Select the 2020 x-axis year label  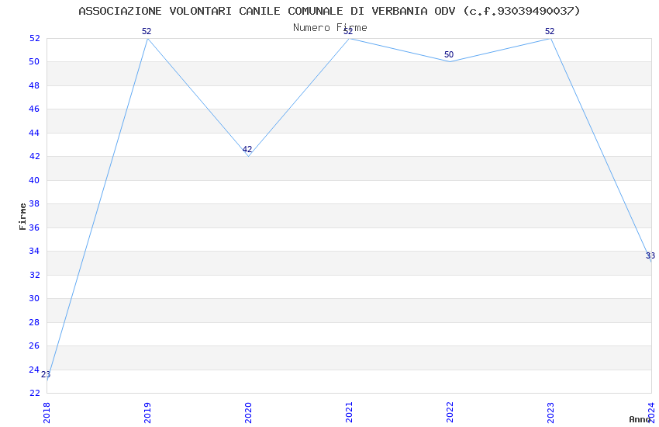tap(248, 413)
